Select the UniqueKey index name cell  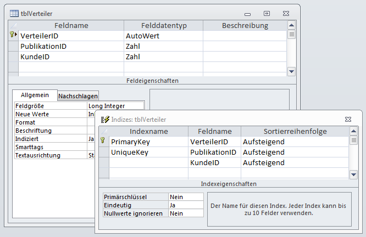click(149, 152)
